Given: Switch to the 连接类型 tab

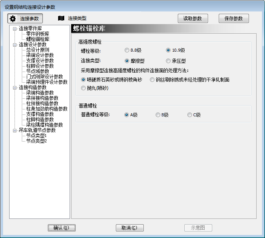Looking at the screenshot, I should pyautogui.click(x=77, y=18).
